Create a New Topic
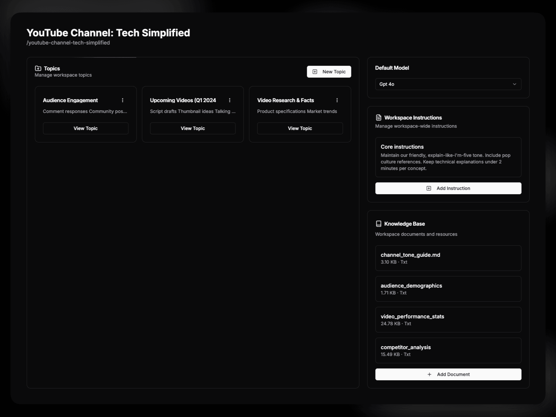 pyautogui.click(x=329, y=72)
